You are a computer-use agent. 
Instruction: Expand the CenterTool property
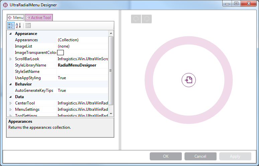tap(10, 103)
